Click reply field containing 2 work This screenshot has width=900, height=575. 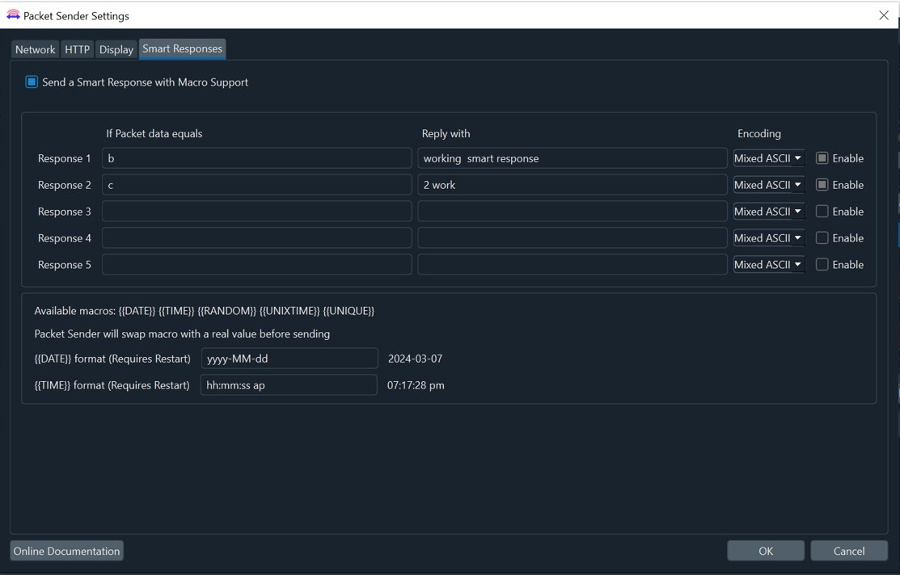[x=573, y=185]
